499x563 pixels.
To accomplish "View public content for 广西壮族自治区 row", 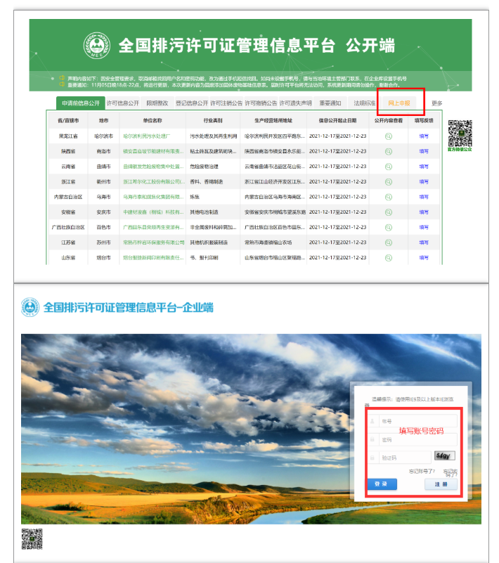I will click(389, 227).
